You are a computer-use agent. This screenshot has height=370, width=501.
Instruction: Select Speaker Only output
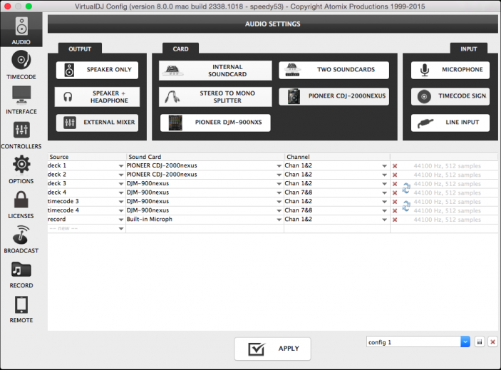coord(97,70)
